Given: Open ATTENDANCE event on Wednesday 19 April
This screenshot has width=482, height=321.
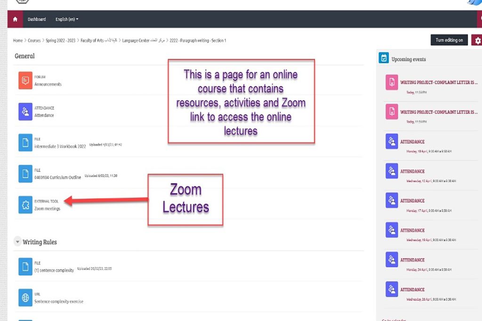Looking at the screenshot, I should pos(412,230).
